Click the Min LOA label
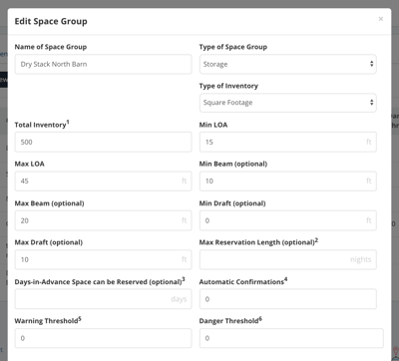The height and width of the screenshot is (361, 399). pos(213,125)
